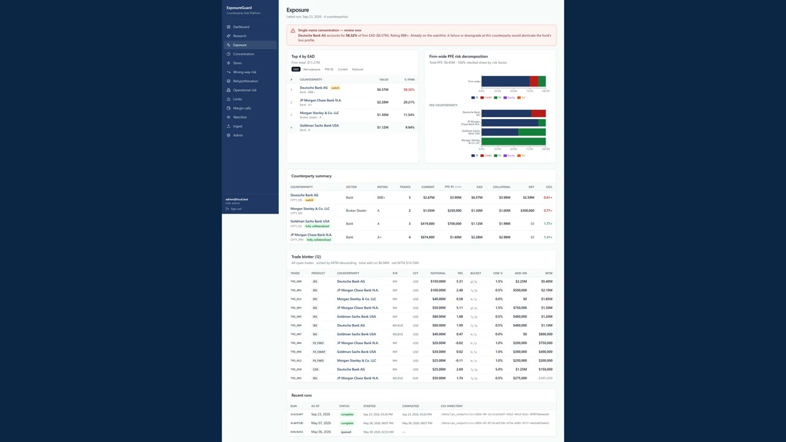Click the FX swatch in Firm-wide legend
Image resolution: width=786 pixels, height=442 pixels.
click(496, 98)
